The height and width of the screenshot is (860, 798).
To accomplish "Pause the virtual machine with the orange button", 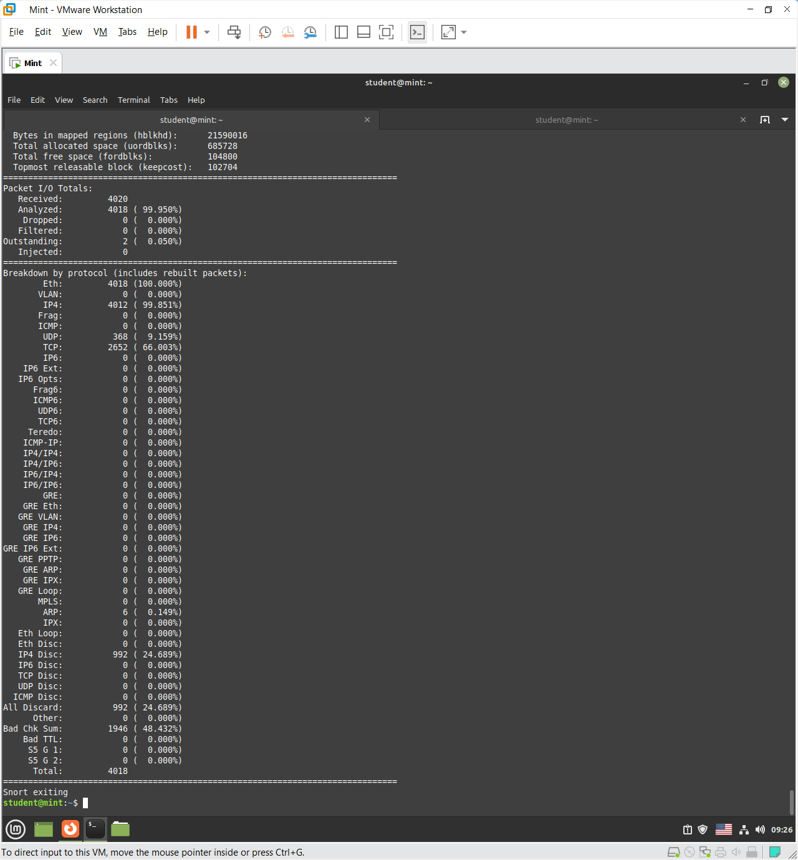I will coord(191,32).
